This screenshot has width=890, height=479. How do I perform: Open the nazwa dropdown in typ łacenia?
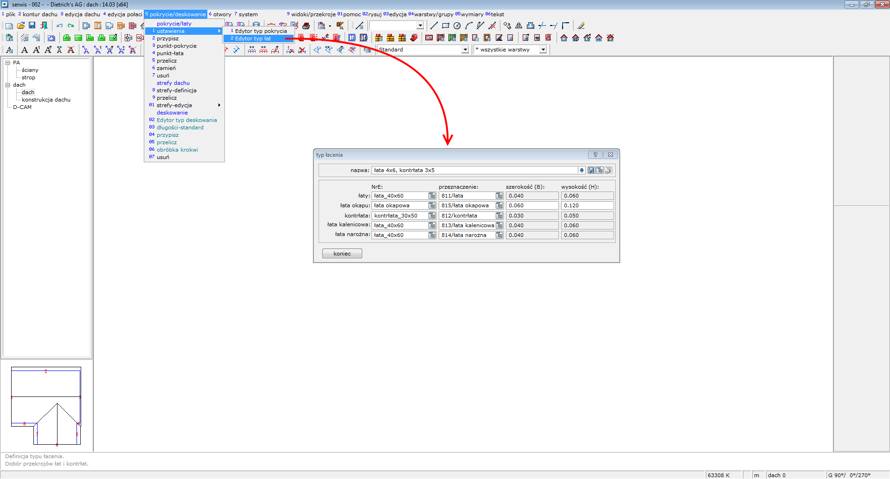581,170
